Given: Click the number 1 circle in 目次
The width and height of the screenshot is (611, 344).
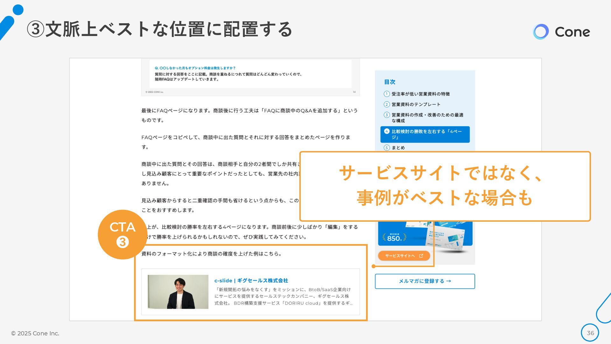Looking at the screenshot, I should pyautogui.click(x=387, y=94).
